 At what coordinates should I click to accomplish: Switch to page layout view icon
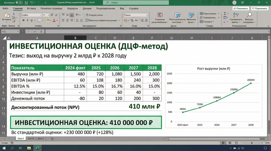point(230,143)
